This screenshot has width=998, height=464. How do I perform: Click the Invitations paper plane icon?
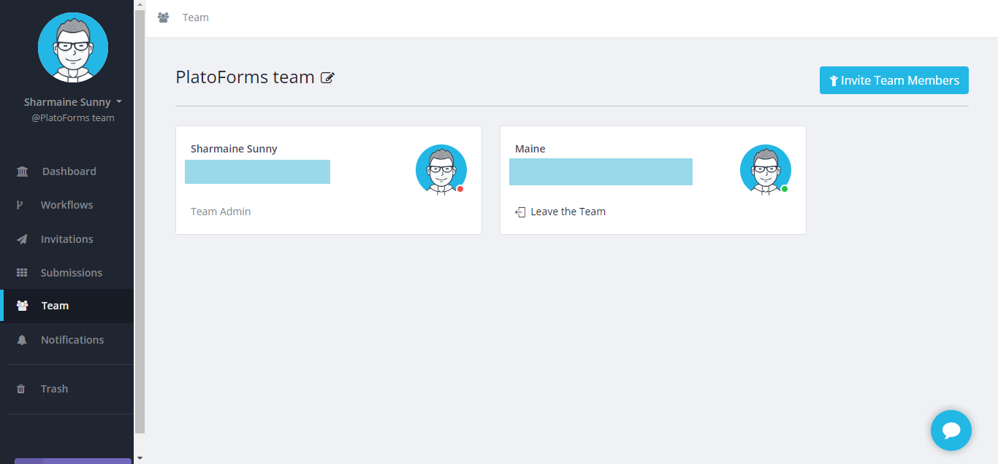pyautogui.click(x=22, y=239)
